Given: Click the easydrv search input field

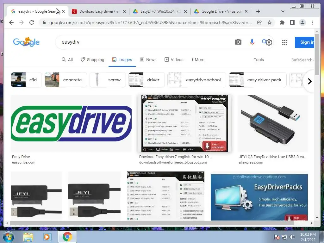Looking at the screenshot, I should (x=145, y=42).
